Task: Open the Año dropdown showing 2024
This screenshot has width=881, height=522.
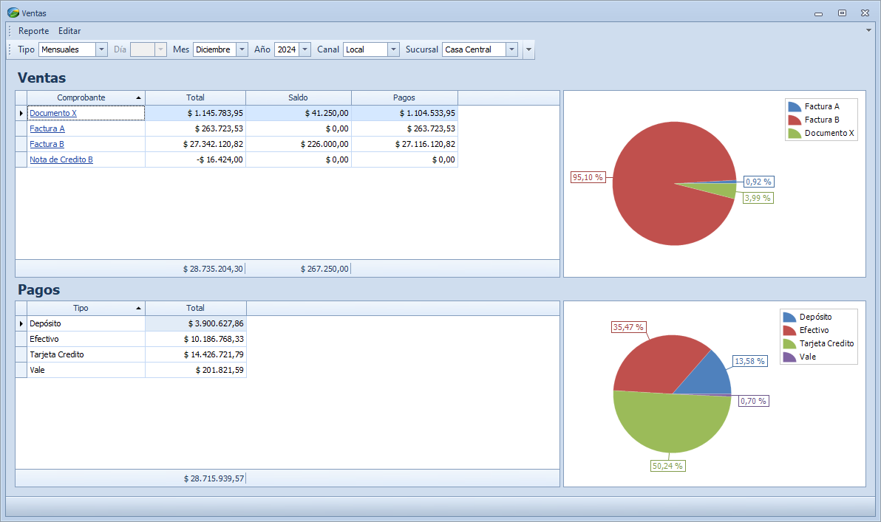Action: point(305,49)
